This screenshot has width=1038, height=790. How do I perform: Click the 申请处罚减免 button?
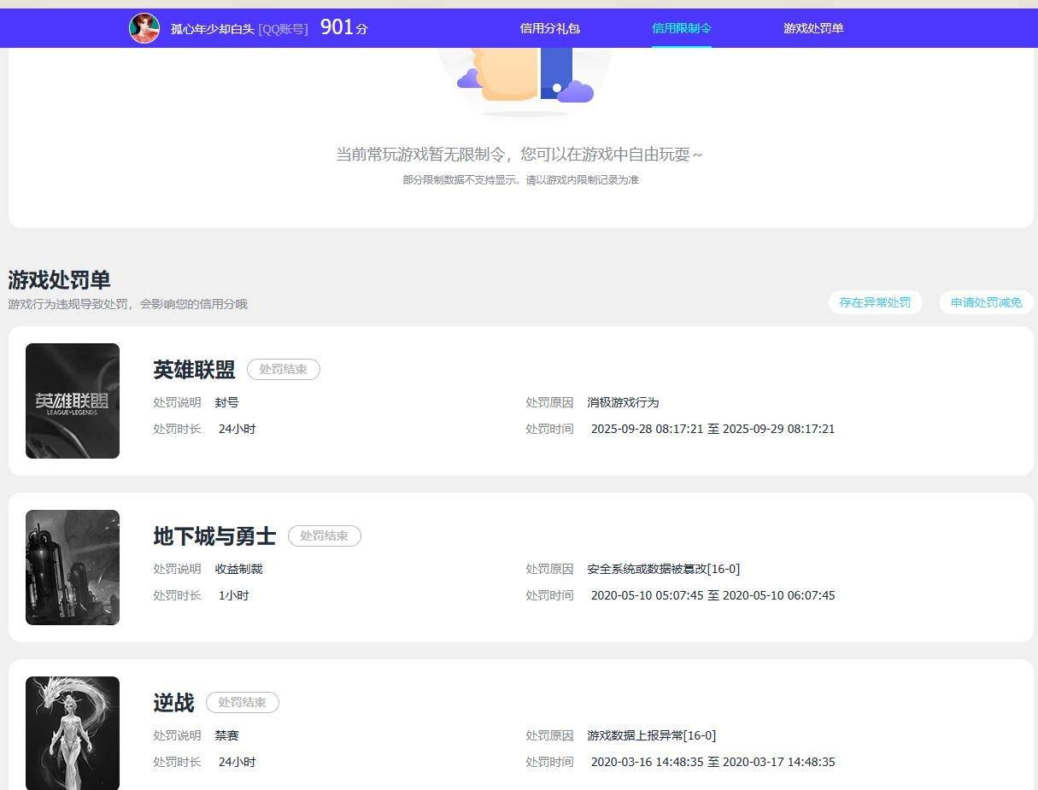pyautogui.click(x=986, y=302)
